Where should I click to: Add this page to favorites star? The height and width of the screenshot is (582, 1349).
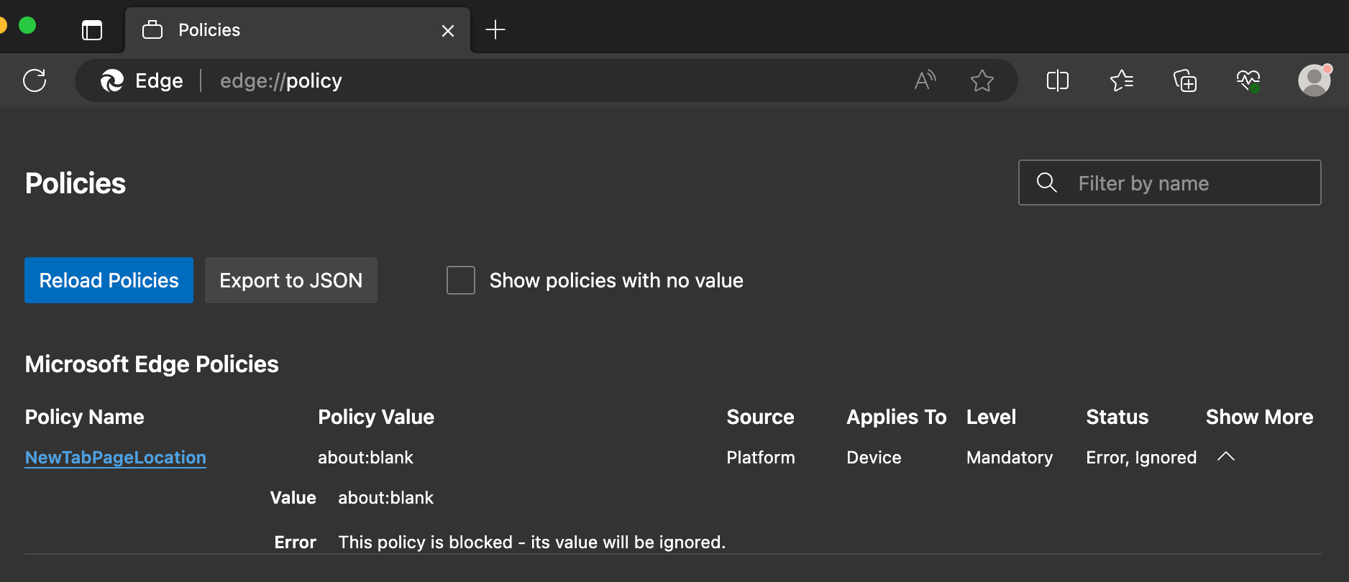tap(982, 80)
